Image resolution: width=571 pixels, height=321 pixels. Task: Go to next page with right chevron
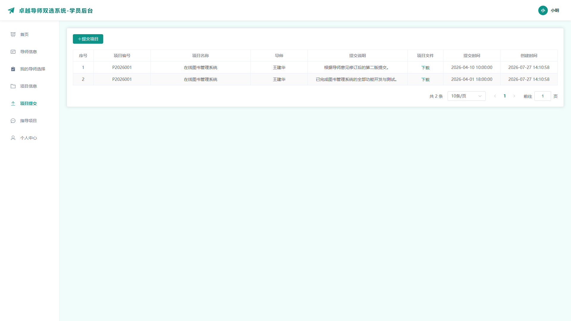click(514, 96)
